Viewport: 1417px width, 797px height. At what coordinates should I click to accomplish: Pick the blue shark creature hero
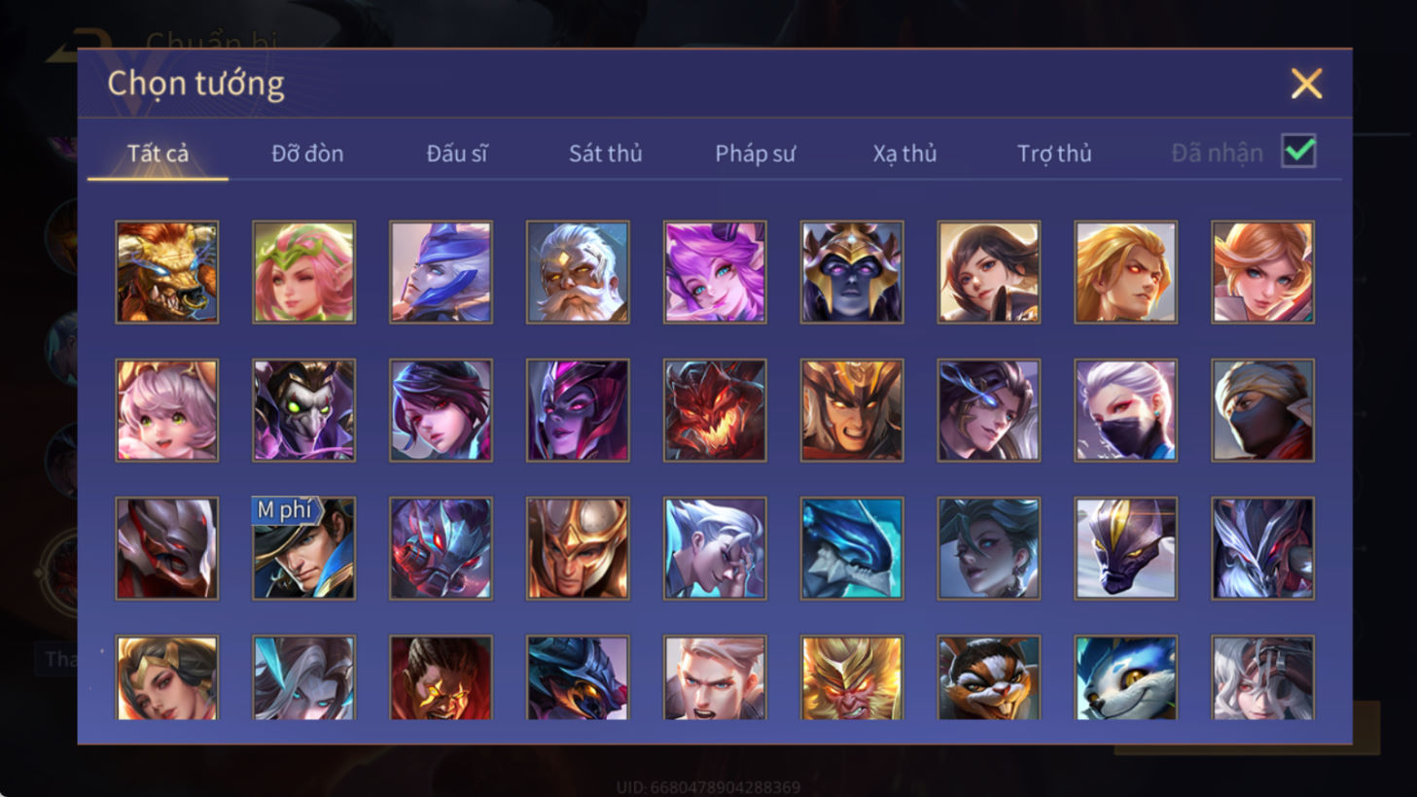[x=852, y=548]
